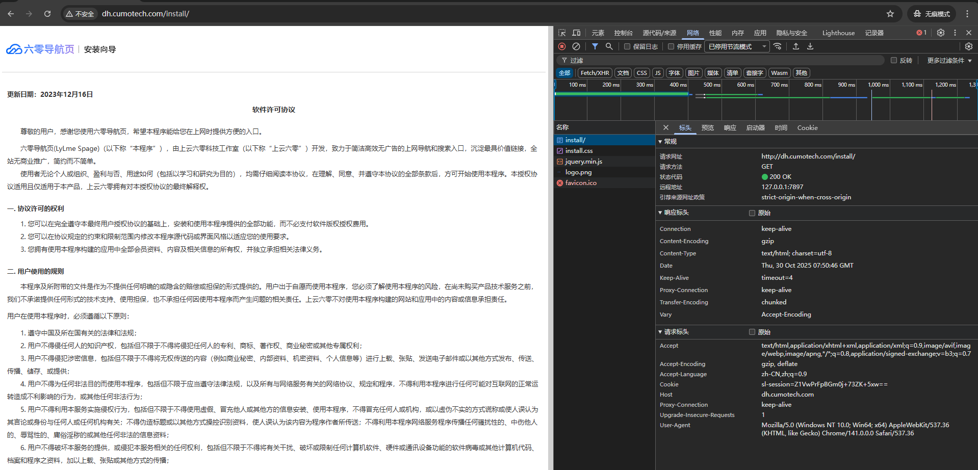The width and height of the screenshot is (978, 470).
Task: Toggle the device toolbar icon
Action: coord(576,33)
